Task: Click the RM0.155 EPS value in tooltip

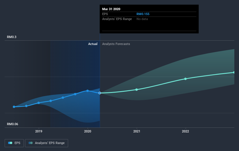Action: [143, 14]
